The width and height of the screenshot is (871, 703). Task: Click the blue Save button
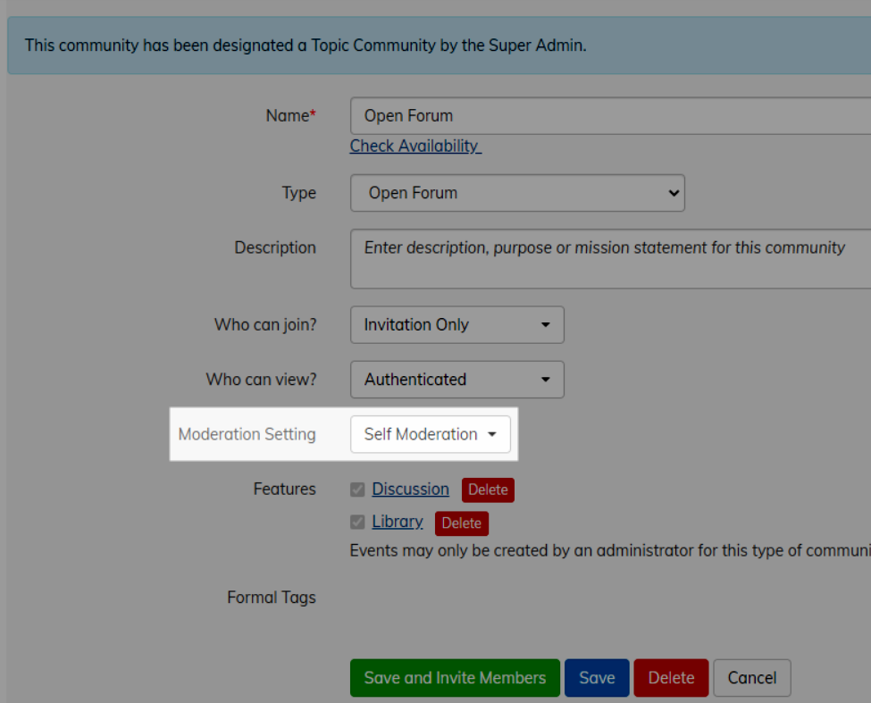(x=596, y=678)
